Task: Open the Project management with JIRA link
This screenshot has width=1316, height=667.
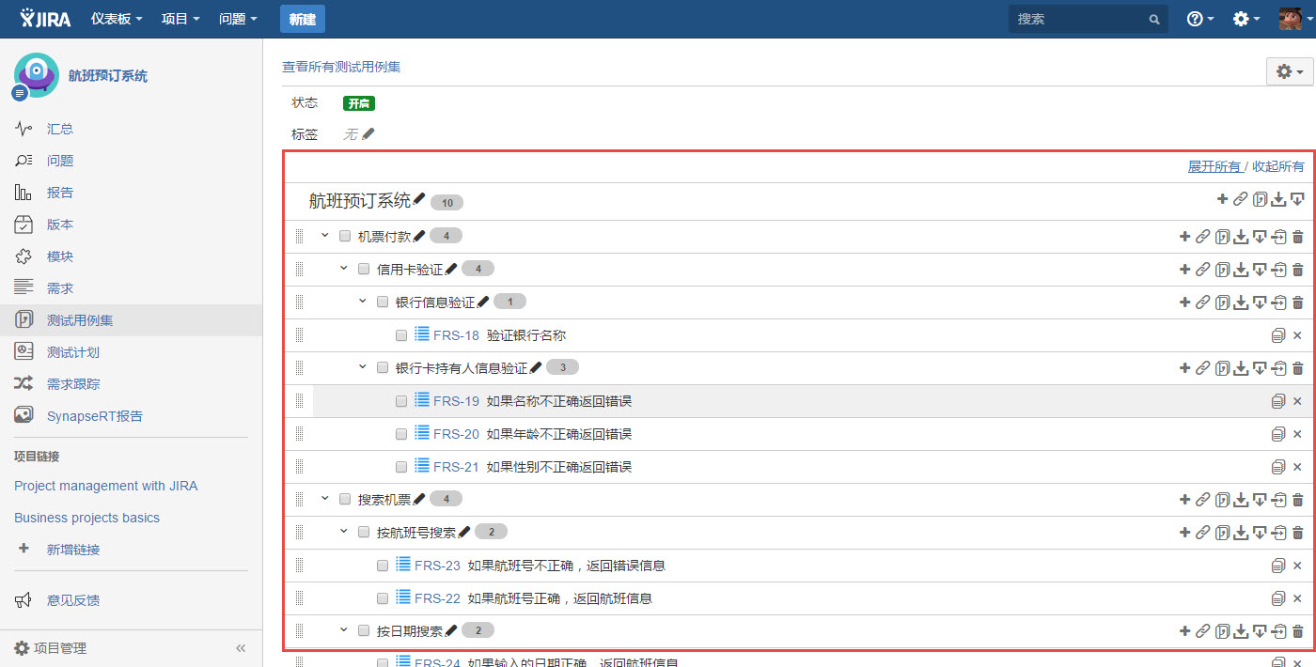Action: click(x=105, y=486)
